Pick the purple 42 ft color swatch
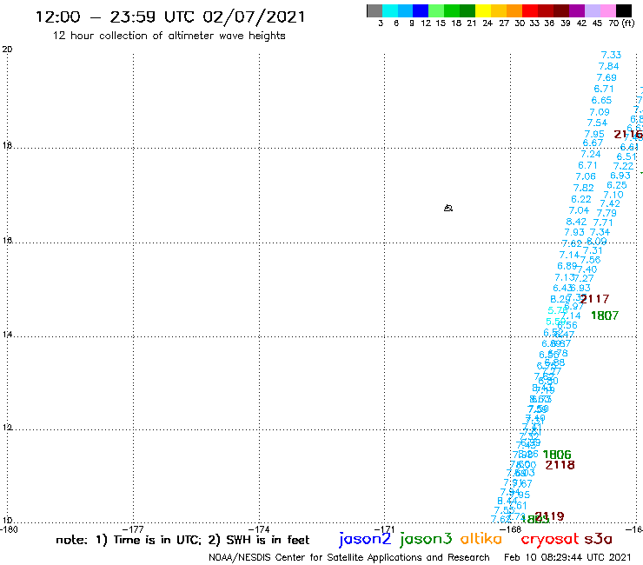Screen dimensions: 643x565 point(575,10)
